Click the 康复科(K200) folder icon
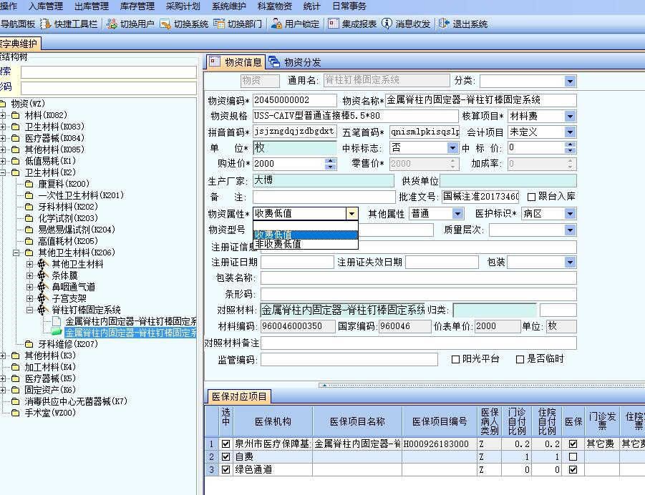The width and height of the screenshot is (645, 495). (x=29, y=184)
